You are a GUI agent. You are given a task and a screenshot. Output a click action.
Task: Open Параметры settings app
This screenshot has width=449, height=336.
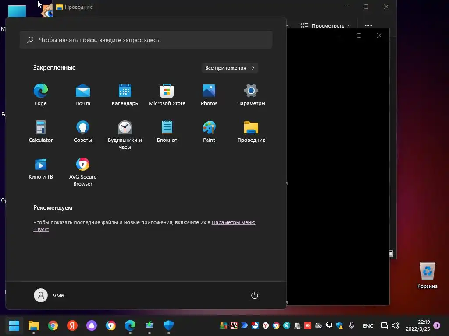[x=251, y=95]
